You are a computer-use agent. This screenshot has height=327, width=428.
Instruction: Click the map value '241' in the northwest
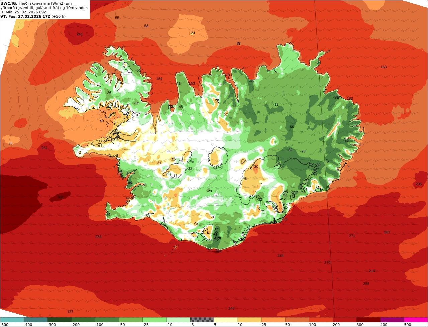click(80, 34)
